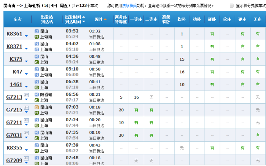Image resolution: width=266 pixels, height=166 pixels.
Task: Click the 始 icon beside 昆山南 in G7215 row
Action: 37,107
